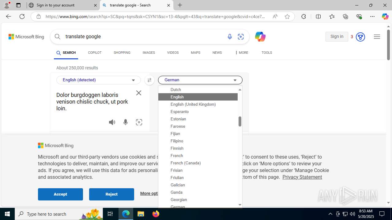Open Browser essentials icon
This screenshot has height=220, width=392.
(x=359, y=16)
